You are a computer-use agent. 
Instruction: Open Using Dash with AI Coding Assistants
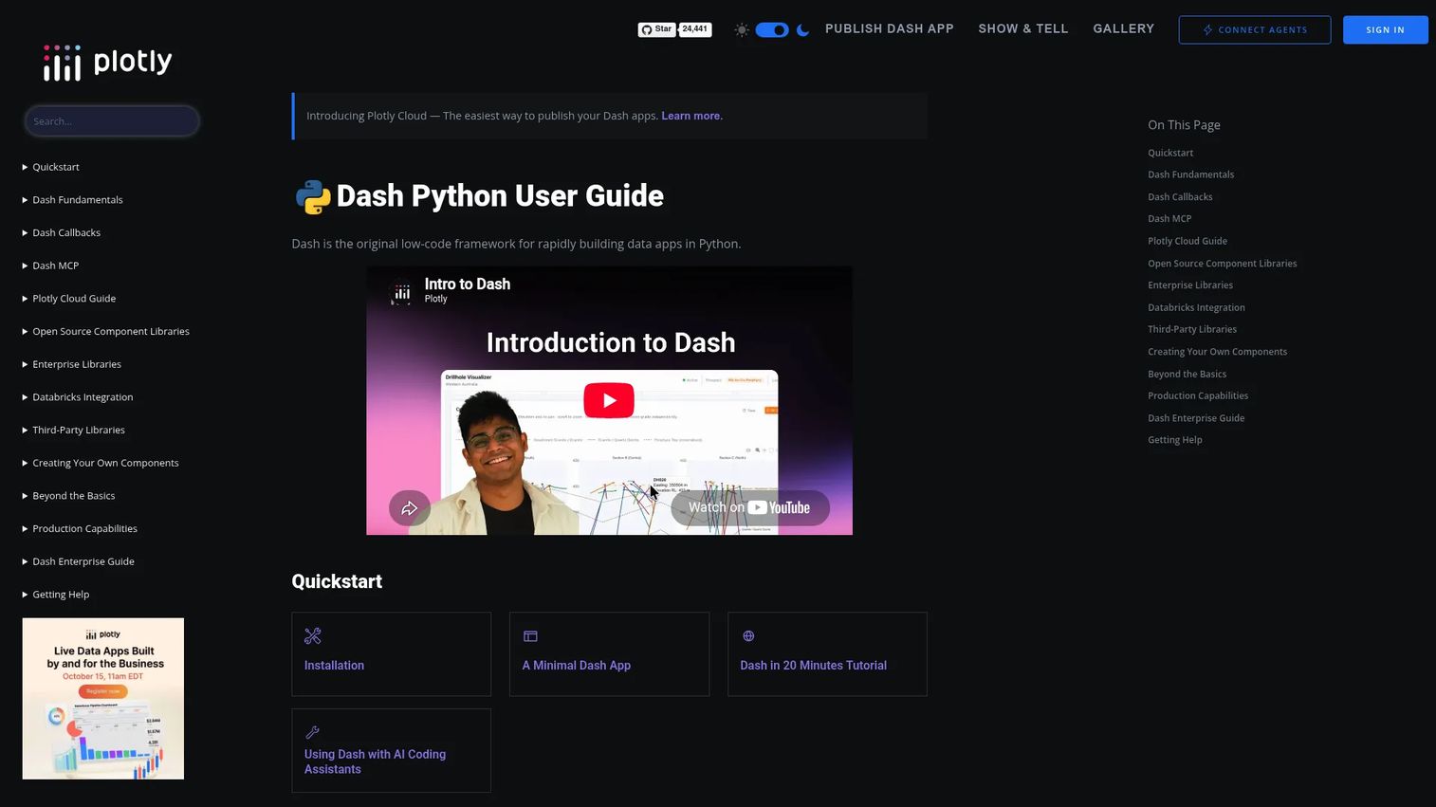click(391, 750)
